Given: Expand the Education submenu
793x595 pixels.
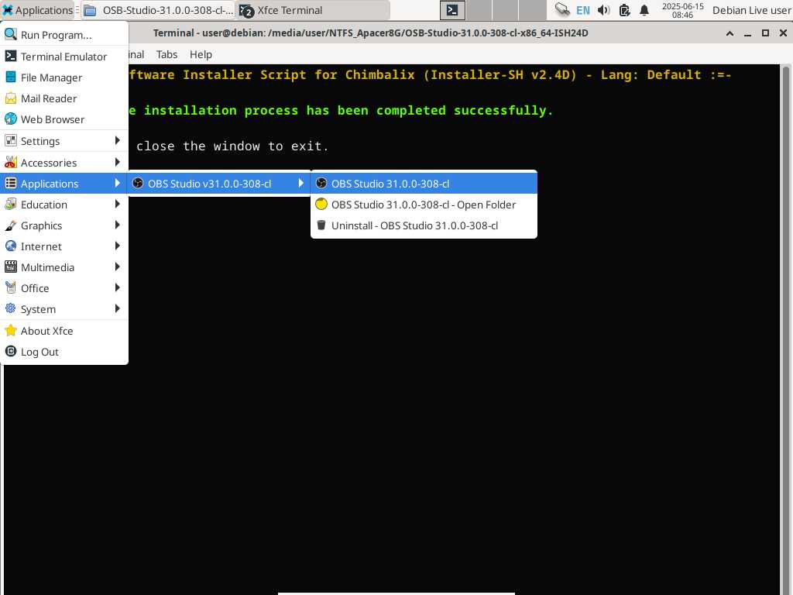Looking at the screenshot, I should coord(64,205).
